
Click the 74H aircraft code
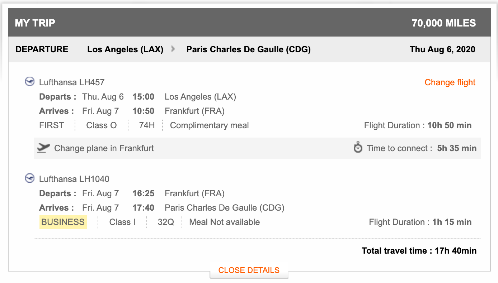point(147,125)
